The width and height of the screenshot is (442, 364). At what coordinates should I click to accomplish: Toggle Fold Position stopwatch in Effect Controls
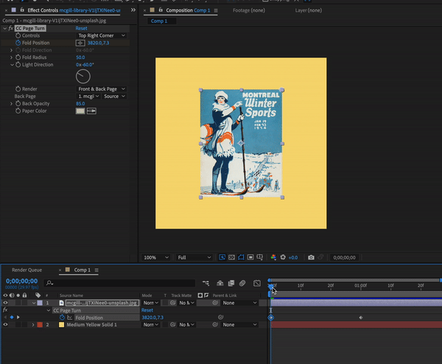[x=18, y=43]
